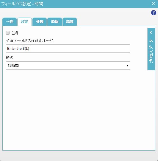Click the dialog title フィールドの設定 - 時間
Screen dimensions: 158x161
point(22,4)
